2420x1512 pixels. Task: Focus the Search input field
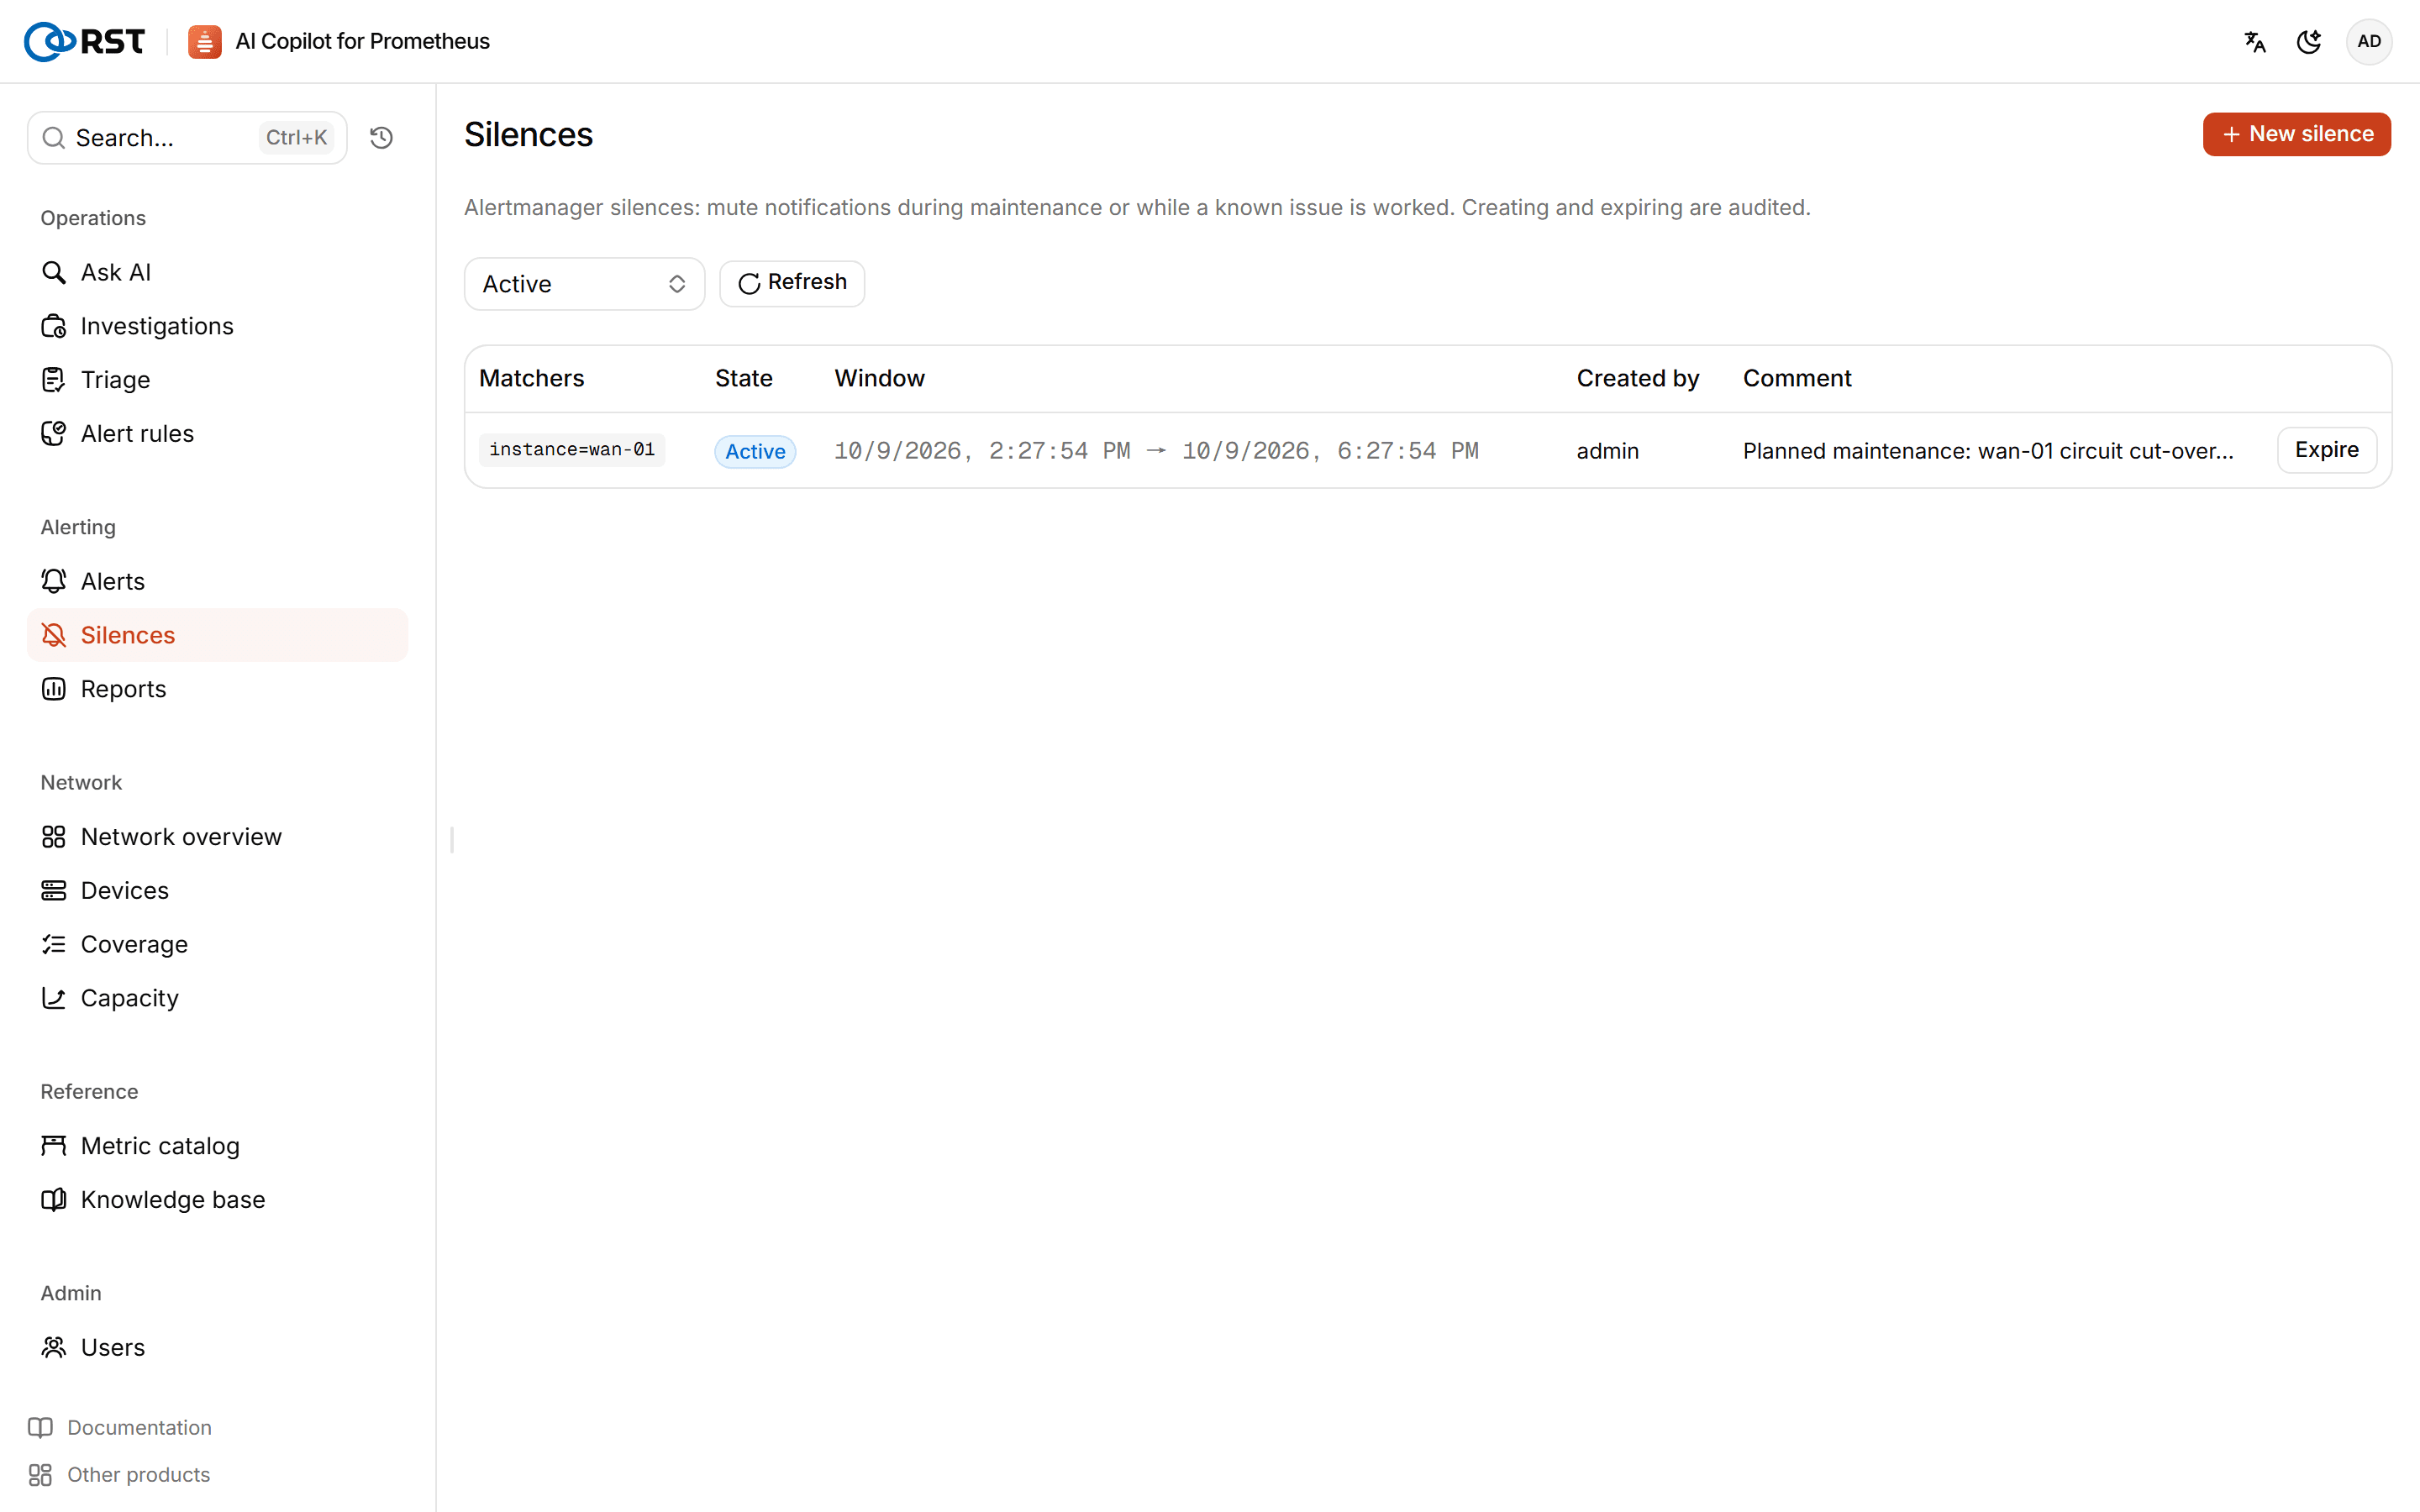(x=187, y=137)
